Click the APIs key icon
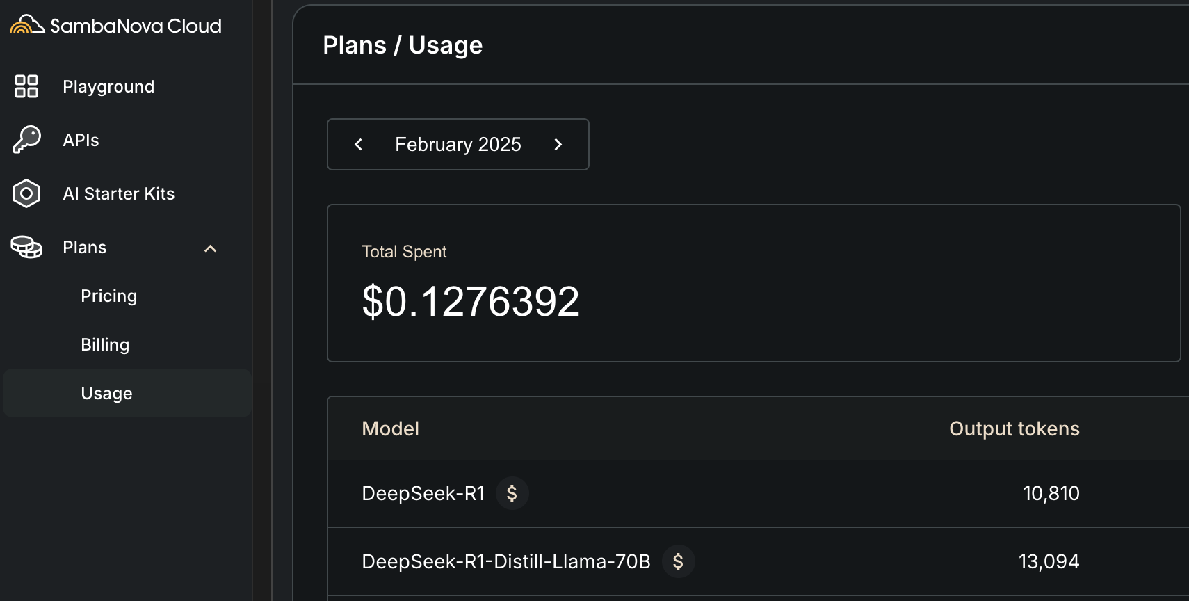 pos(26,140)
